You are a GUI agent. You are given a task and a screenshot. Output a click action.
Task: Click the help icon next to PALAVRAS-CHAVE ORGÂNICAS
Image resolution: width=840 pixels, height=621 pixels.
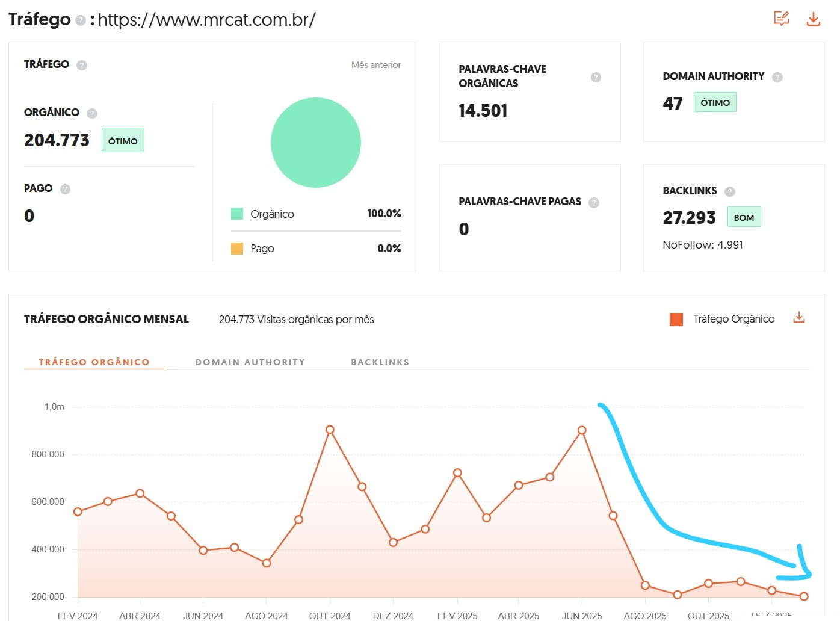[596, 77]
